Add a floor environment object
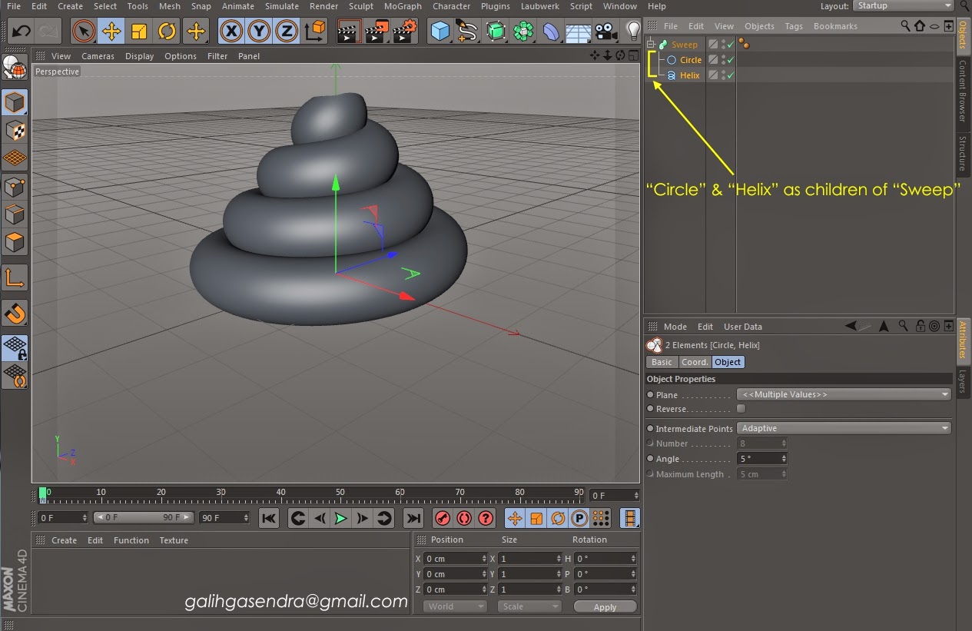Image resolution: width=972 pixels, height=631 pixels. 578,32
